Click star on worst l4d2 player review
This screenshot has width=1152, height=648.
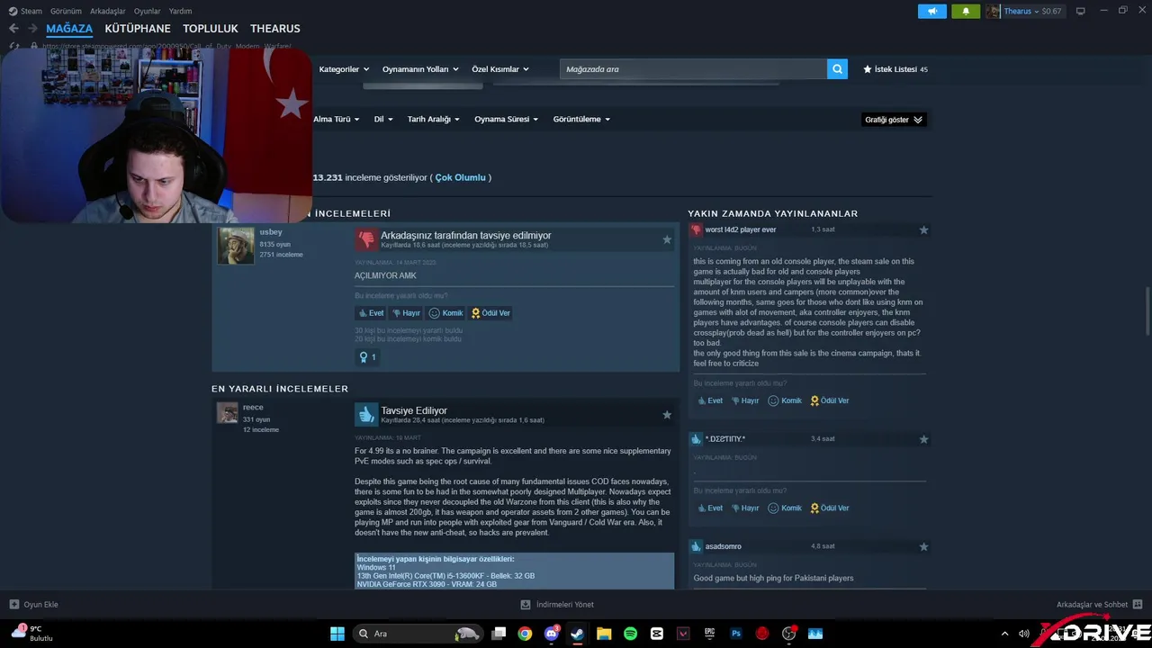[923, 230]
